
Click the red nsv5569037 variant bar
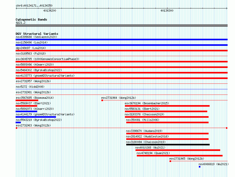coord(26,106)
